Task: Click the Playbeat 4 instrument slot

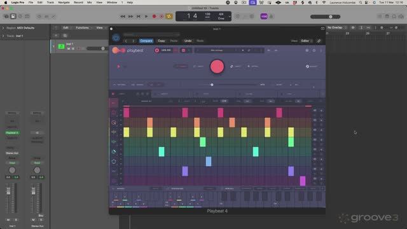Action: click(12, 133)
